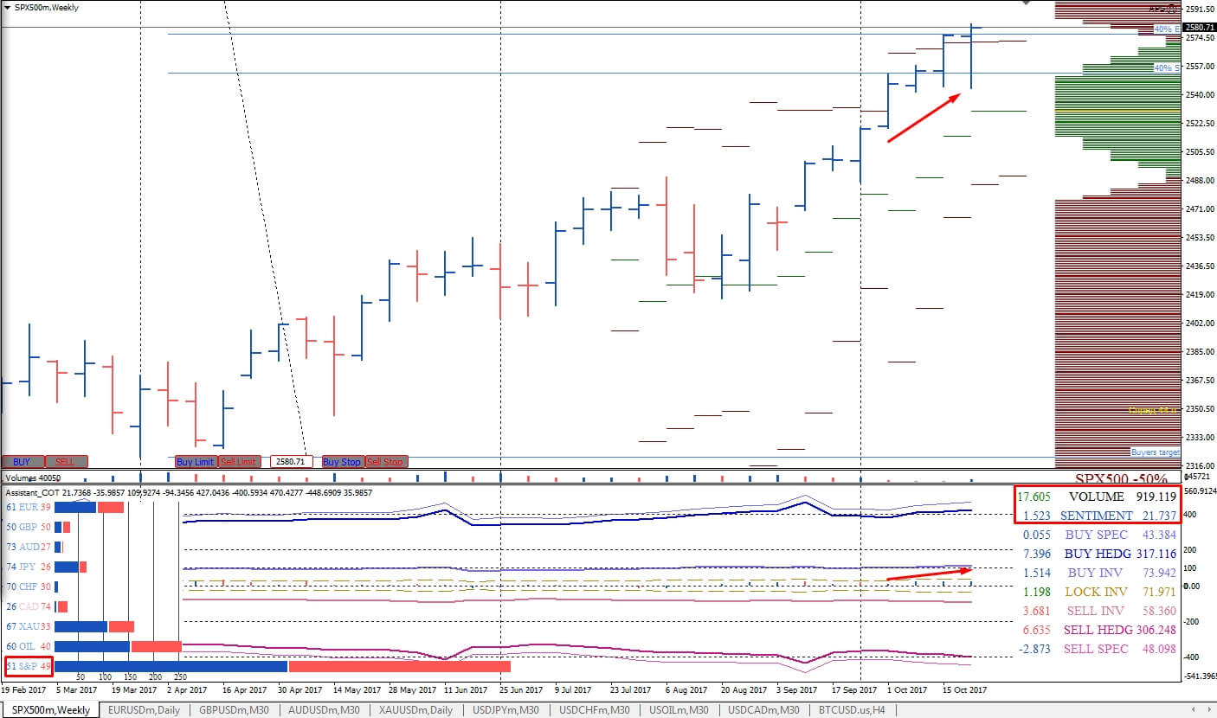Screen dimensions: 1217x718
Task: Click the chart shift triangle marker
Action: [x=1027, y=3]
